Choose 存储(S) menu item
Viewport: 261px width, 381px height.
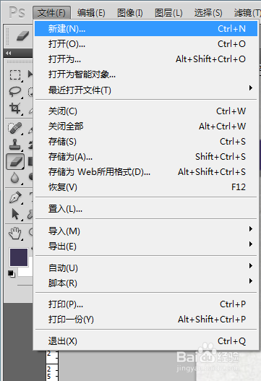click(x=146, y=142)
